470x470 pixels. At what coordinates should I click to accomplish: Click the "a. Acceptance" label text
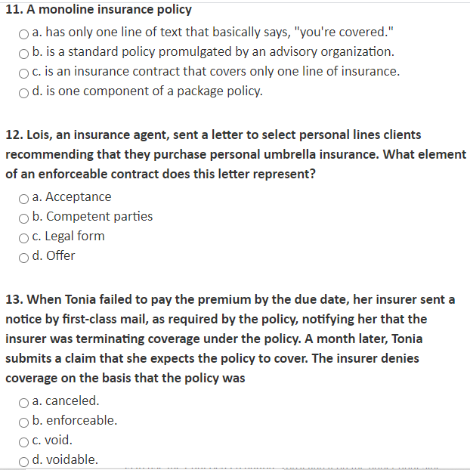72,197
